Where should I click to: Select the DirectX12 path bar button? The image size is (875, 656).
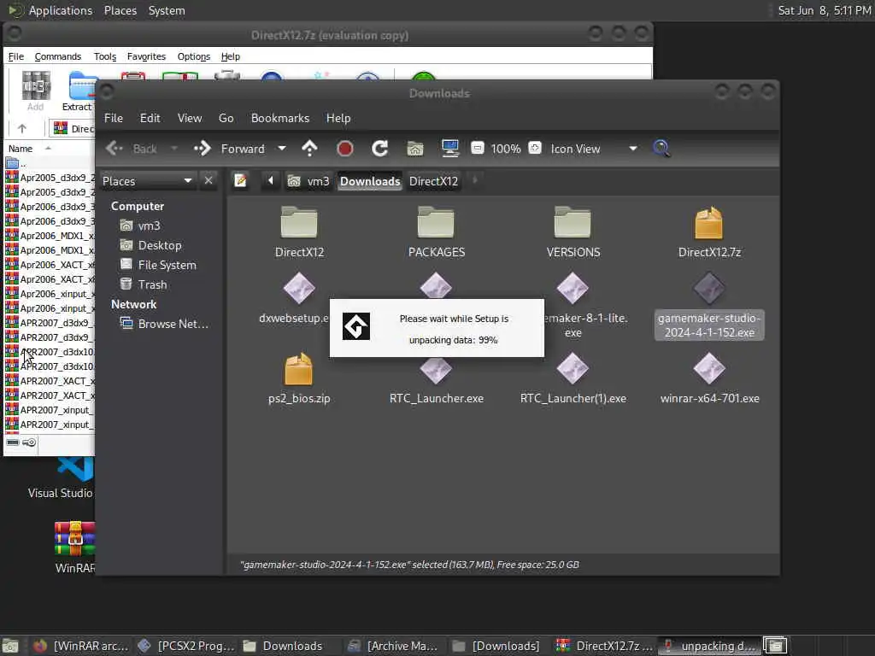pos(433,181)
